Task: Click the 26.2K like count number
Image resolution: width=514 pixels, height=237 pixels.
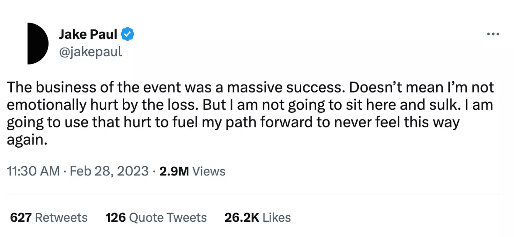Action: (242, 217)
